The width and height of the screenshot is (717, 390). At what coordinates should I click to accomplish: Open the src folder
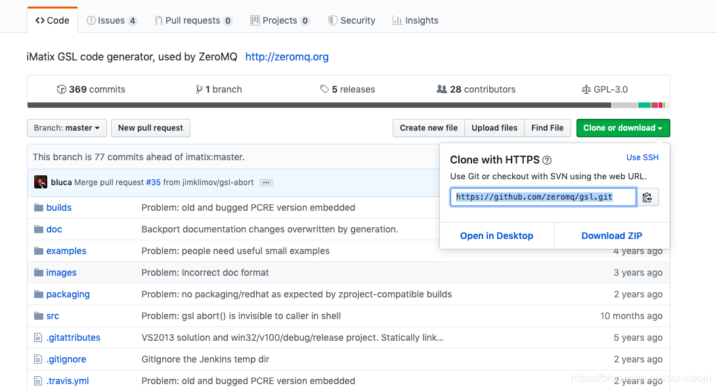[x=53, y=316]
